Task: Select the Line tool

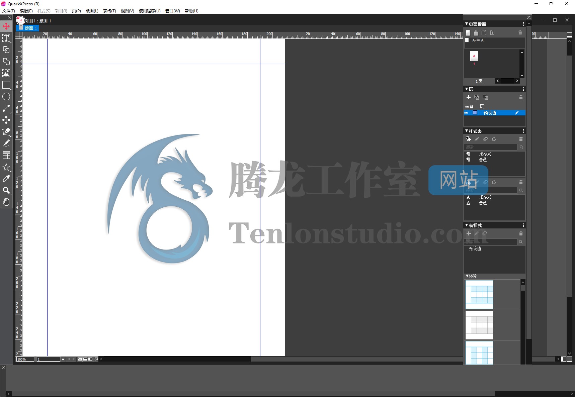Action: [x=6, y=108]
